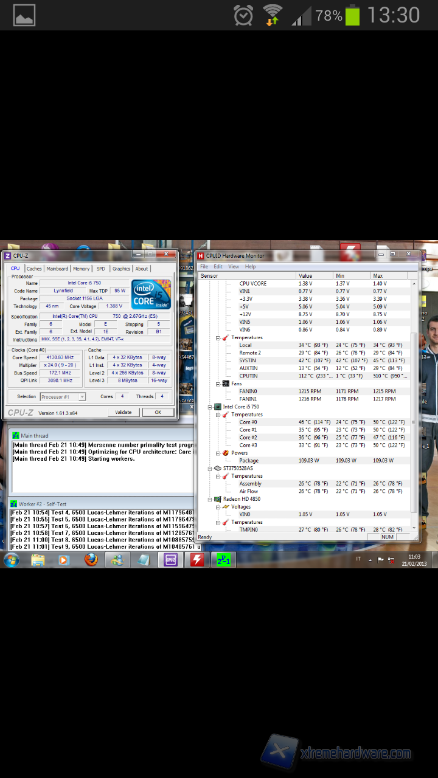This screenshot has height=778, width=438.
Task: Open Windows Explorer folder in taskbar
Action: coord(38,560)
